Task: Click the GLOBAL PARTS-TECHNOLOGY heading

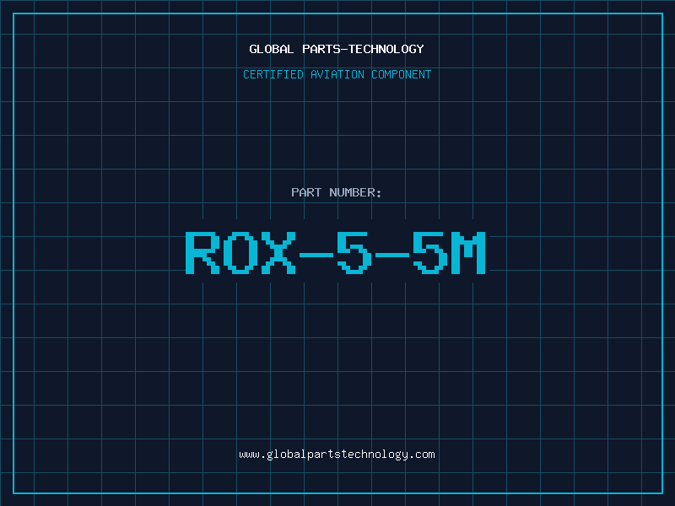Action: pos(337,49)
